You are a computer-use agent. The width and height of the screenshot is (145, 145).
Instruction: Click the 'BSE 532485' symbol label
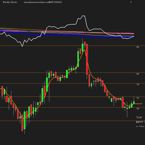[x=55, y=2]
